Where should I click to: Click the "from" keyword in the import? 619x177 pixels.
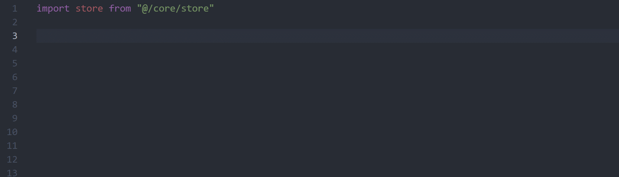coord(120,8)
